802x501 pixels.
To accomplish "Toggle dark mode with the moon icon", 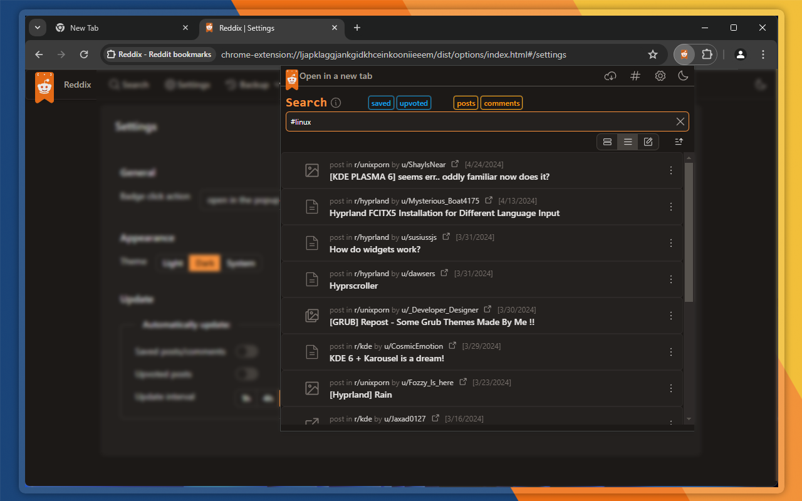I will 683,76.
